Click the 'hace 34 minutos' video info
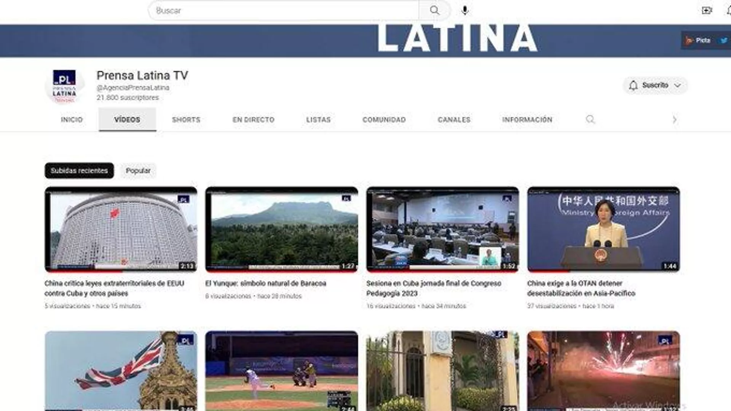 [x=444, y=306]
